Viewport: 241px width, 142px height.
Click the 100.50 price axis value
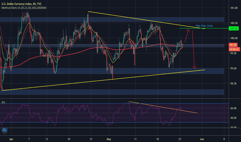(234, 23)
